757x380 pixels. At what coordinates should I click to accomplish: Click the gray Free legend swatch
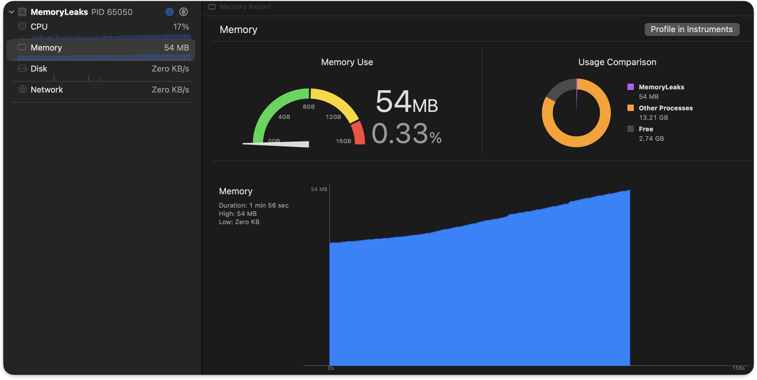pos(630,129)
